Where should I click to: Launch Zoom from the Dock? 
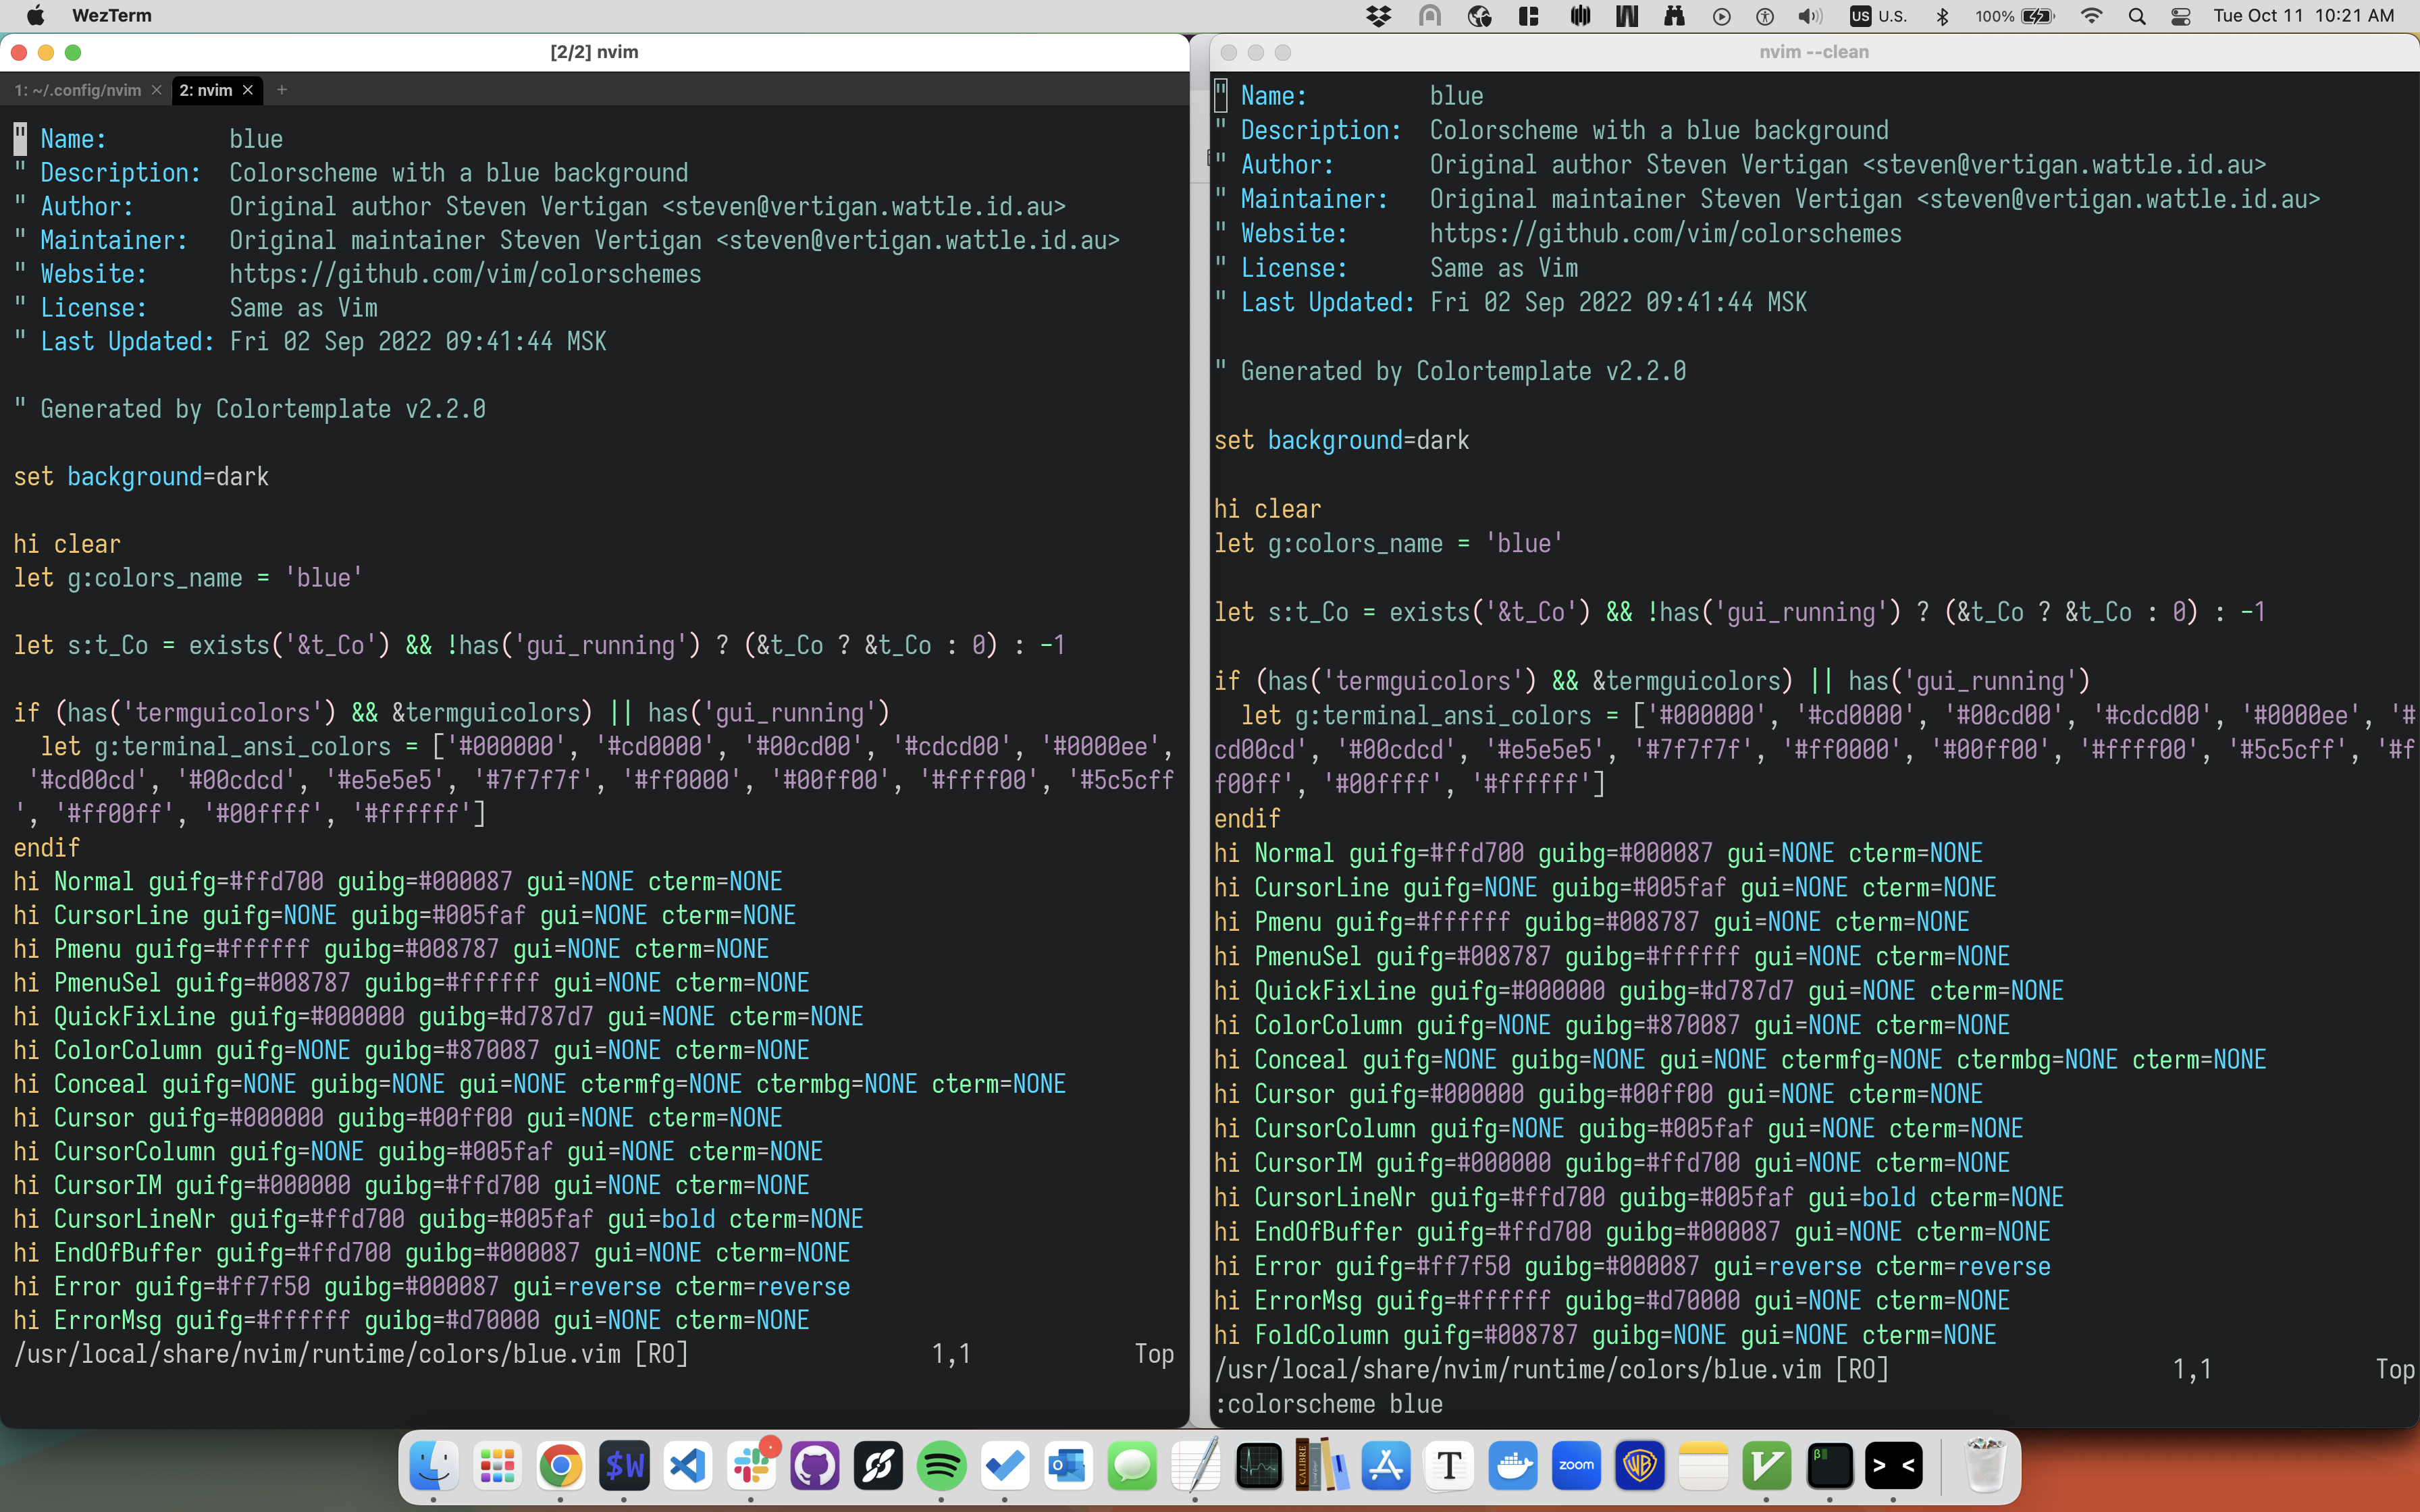point(1576,1465)
